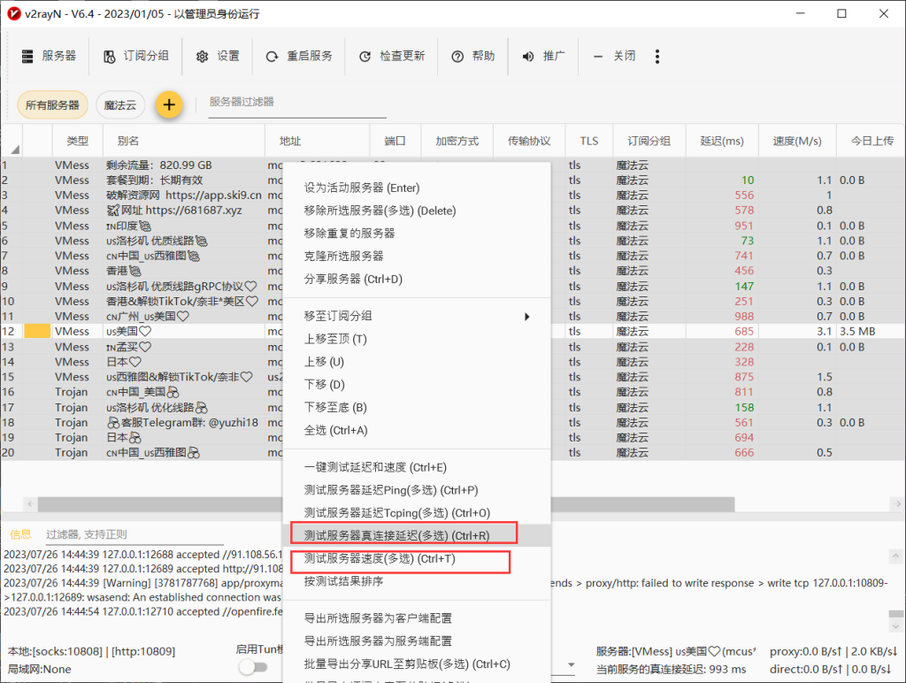Enable the Tun mode toggle switch
The image size is (906, 683).
point(254,667)
